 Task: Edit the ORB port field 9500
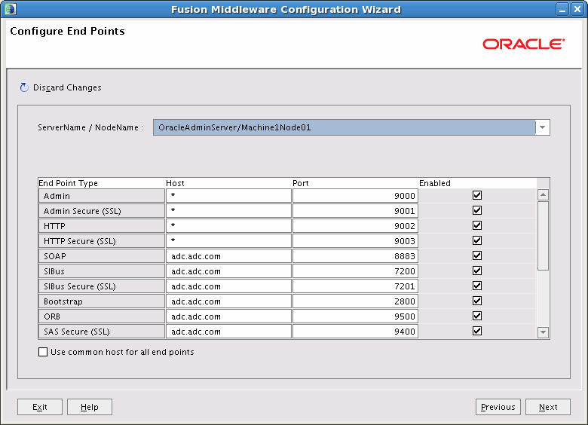pos(355,316)
